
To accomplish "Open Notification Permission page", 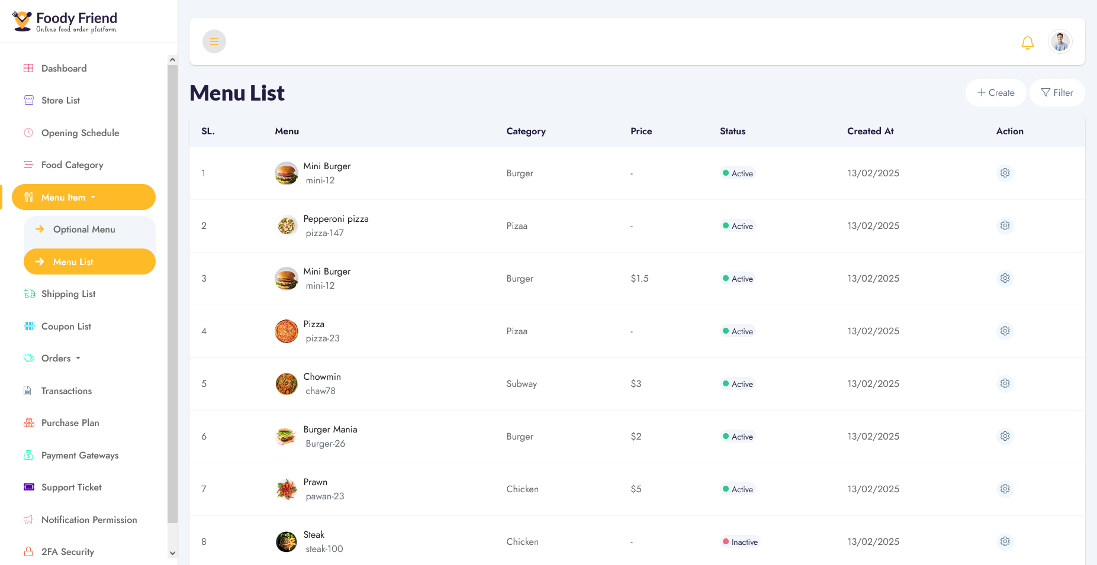I will pyautogui.click(x=83, y=519).
